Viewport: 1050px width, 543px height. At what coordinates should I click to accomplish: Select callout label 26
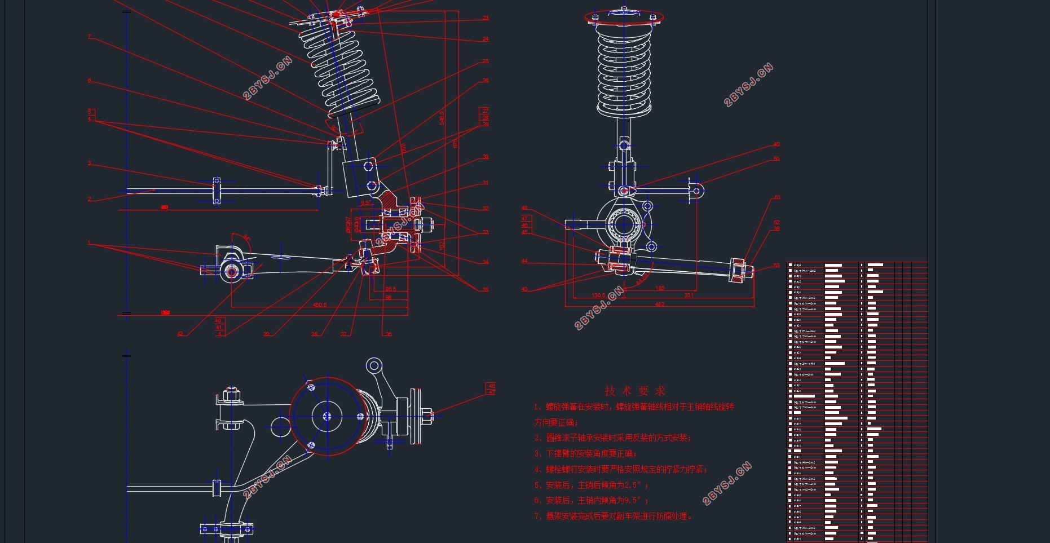486,81
